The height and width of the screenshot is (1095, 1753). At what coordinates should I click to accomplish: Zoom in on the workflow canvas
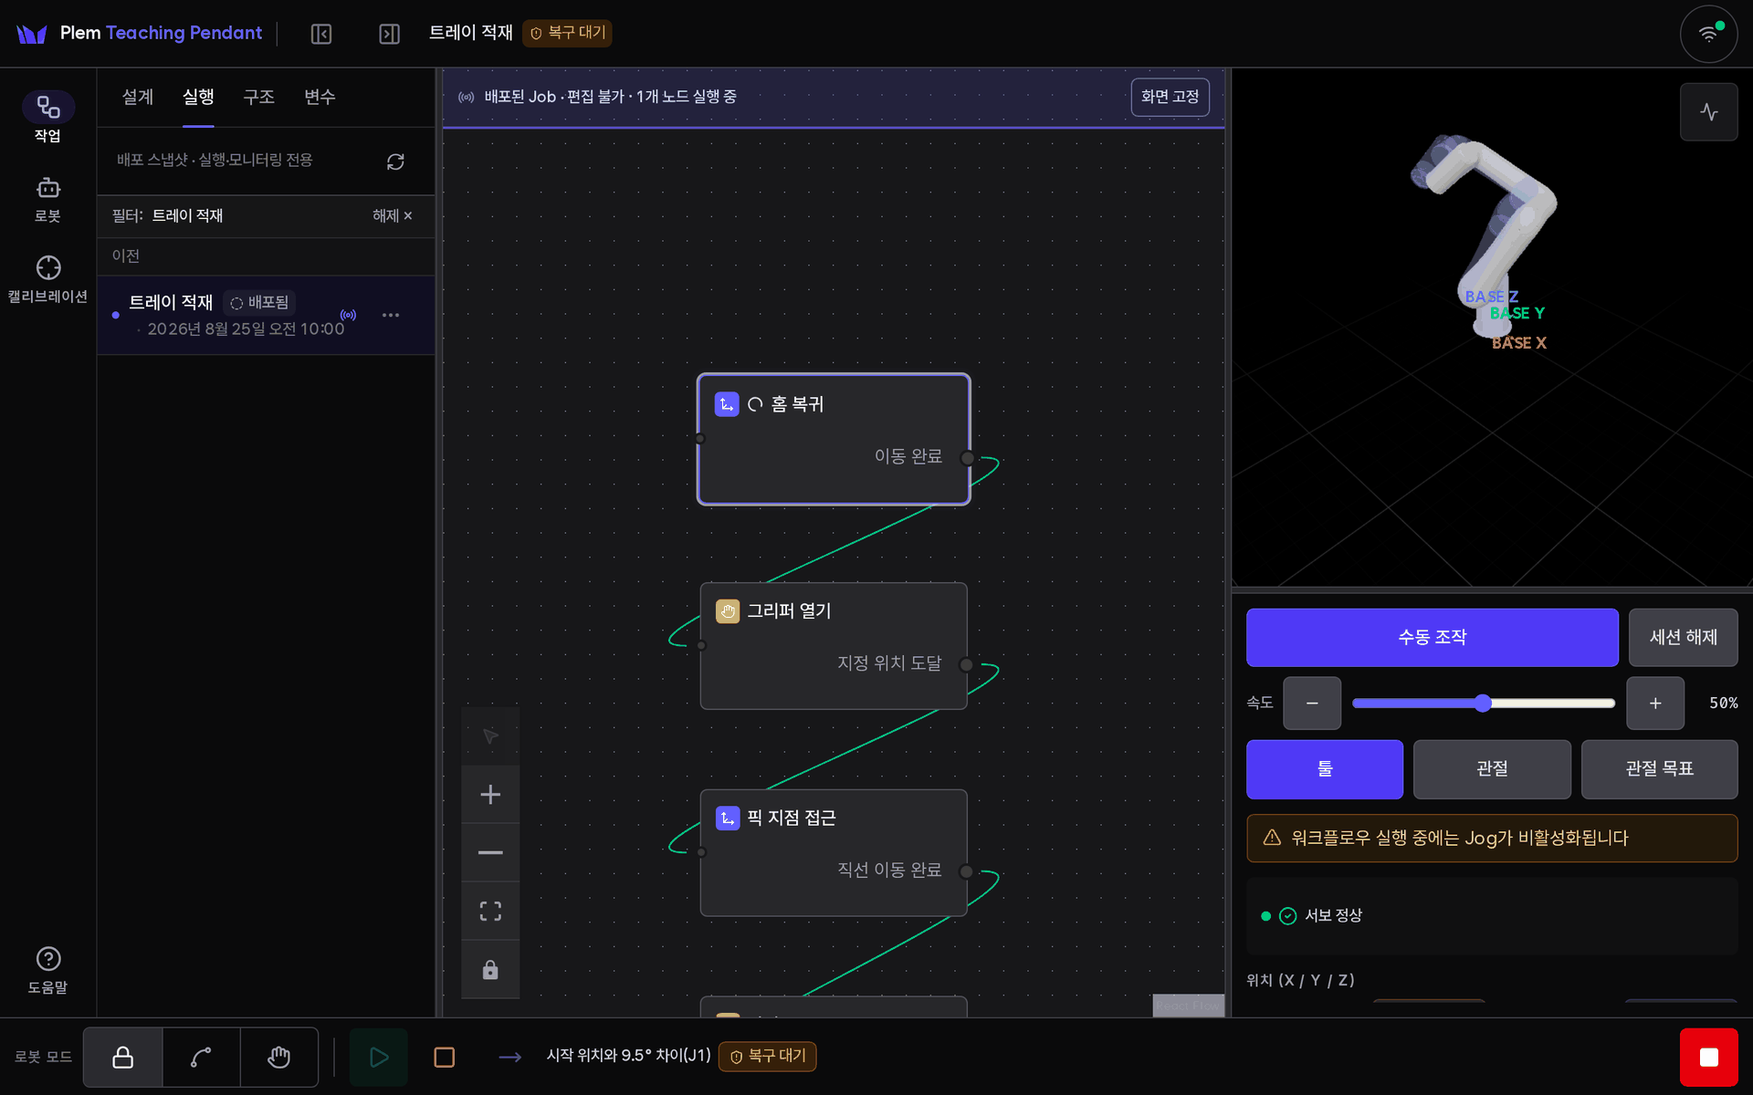(490, 794)
